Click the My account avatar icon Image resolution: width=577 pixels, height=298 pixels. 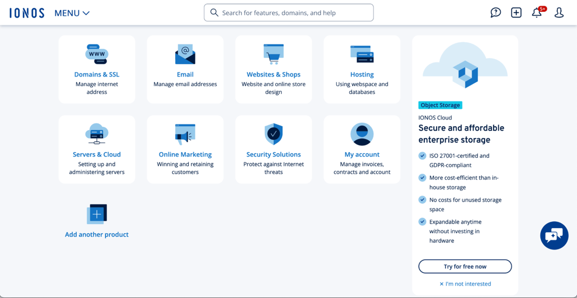click(x=362, y=134)
